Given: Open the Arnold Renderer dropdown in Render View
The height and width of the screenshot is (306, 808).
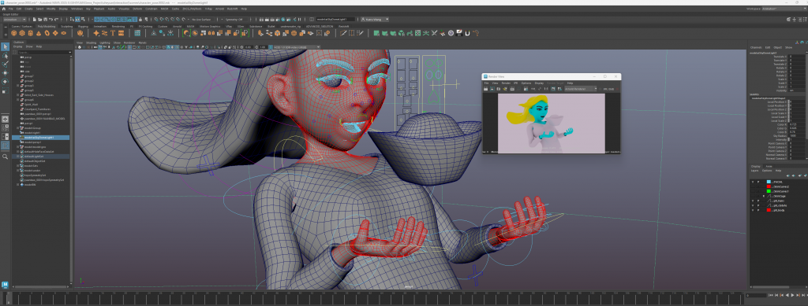Looking at the screenshot, I should (x=580, y=89).
